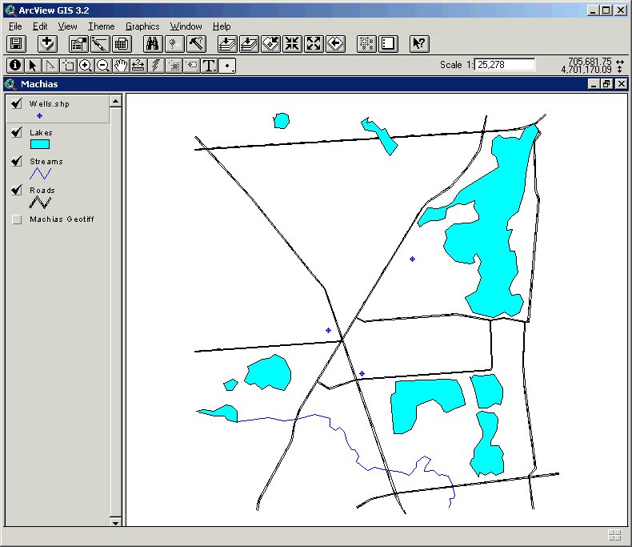Select the Pan hand tool
Image resolution: width=632 pixels, height=547 pixels.
121,66
